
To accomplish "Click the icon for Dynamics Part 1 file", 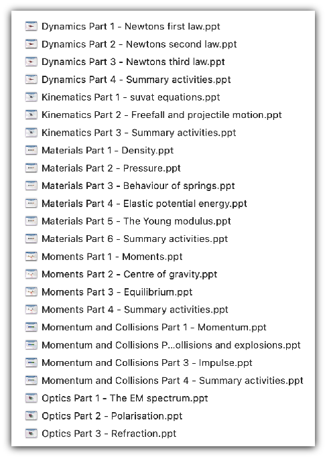I will (31, 26).
